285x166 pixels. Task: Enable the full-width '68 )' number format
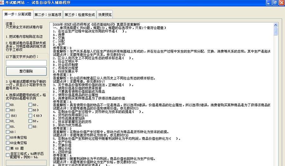pos(30,110)
